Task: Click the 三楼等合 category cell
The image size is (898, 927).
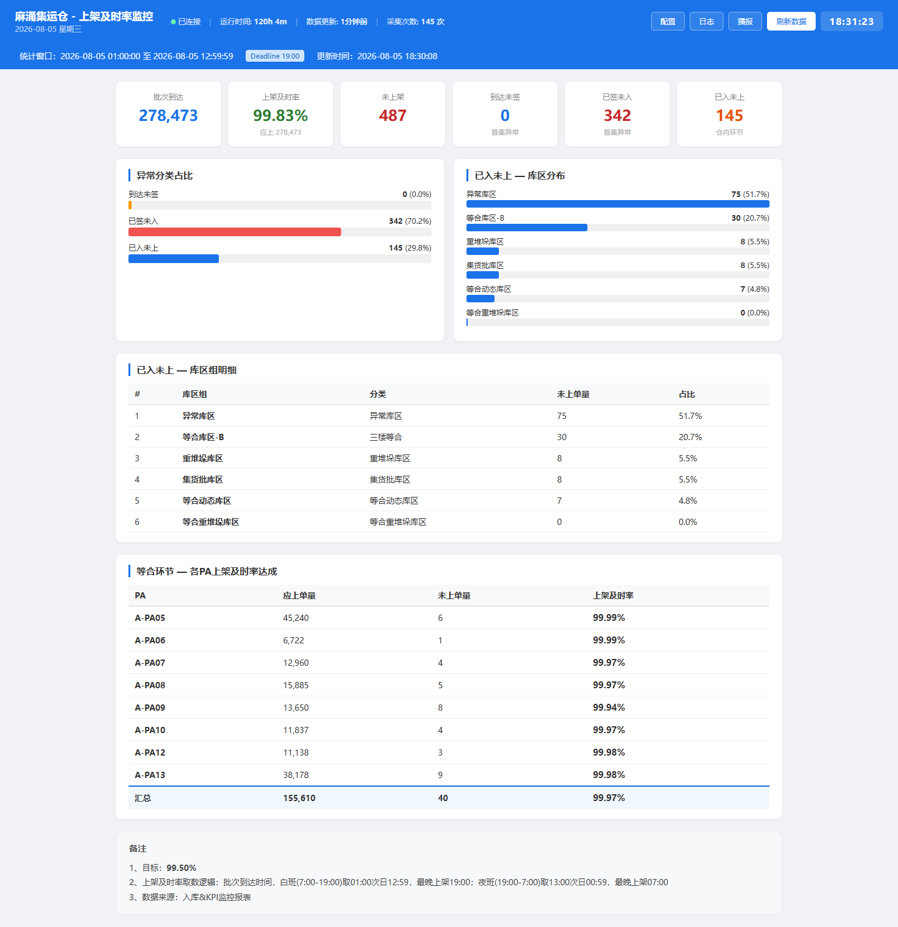Action: tap(386, 437)
